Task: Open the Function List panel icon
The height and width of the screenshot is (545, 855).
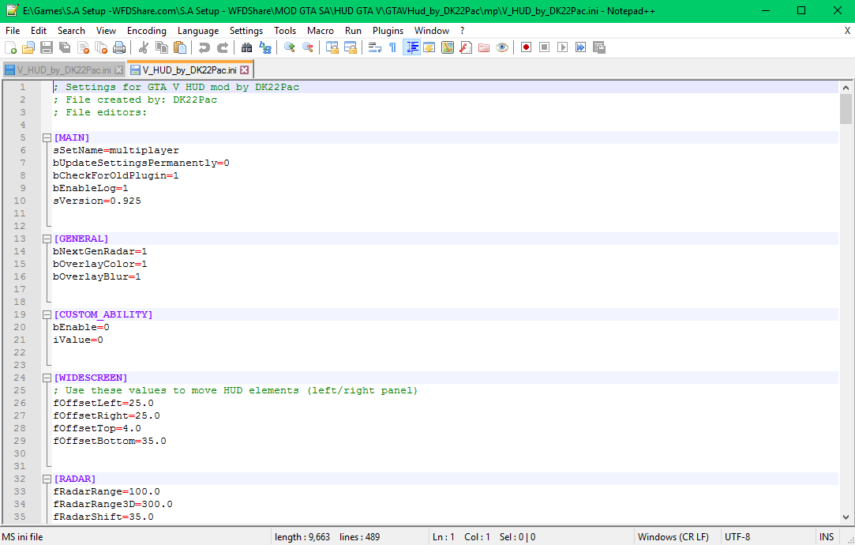Action: pyautogui.click(x=466, y=47)
